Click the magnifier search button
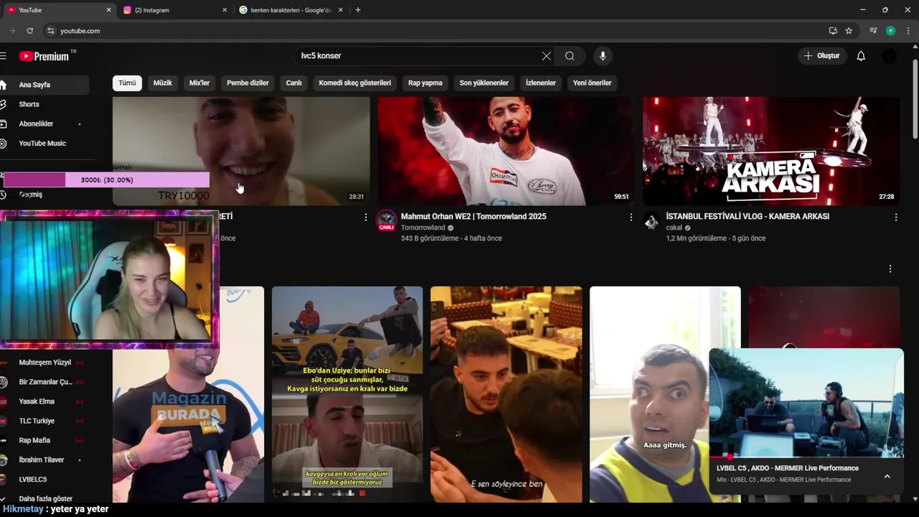The image size is (919, 517). point(569,56)
